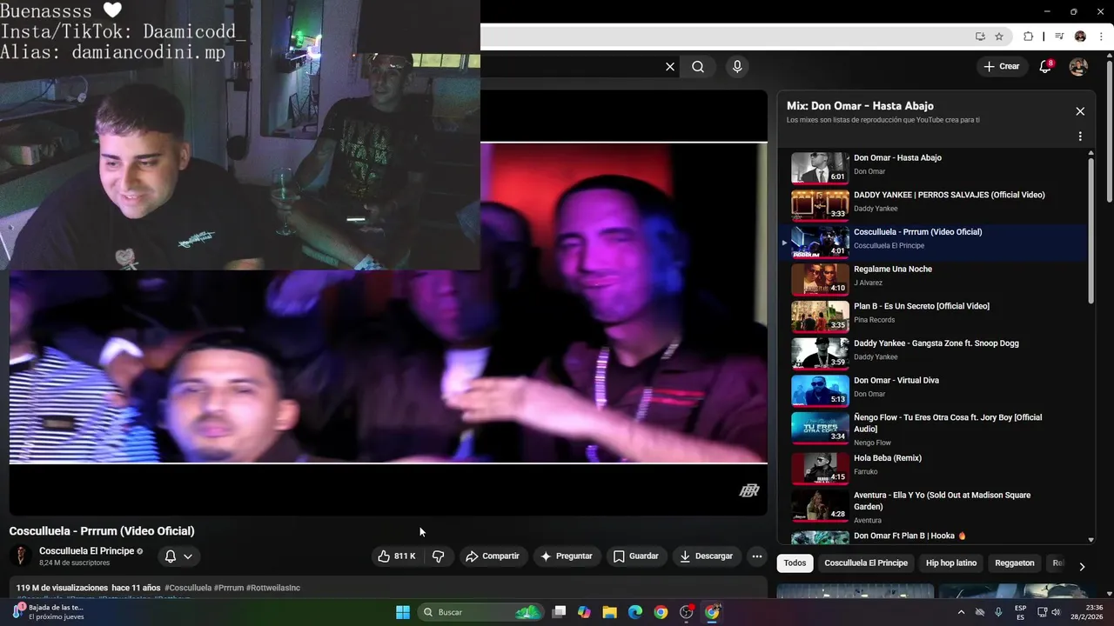1114x626 pixels.
Task: Open the Chrome profile avatar
Action: 1080,37
